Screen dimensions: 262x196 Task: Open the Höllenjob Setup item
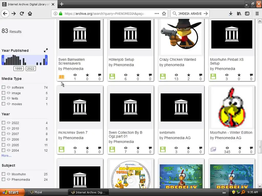click(121, 59)
